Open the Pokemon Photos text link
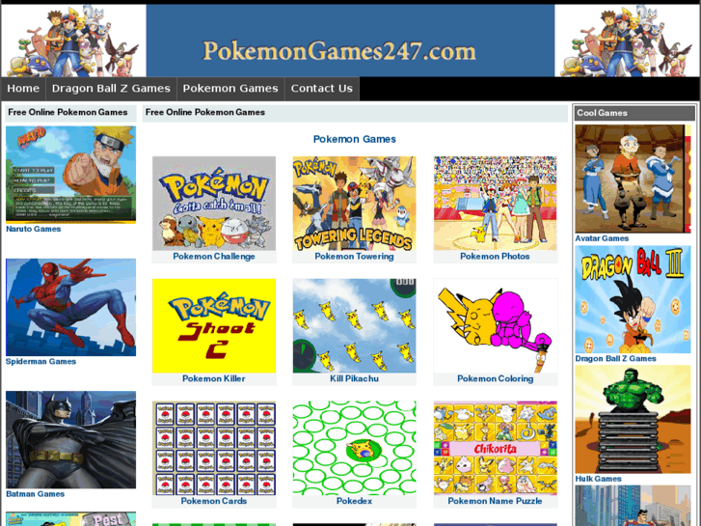Screen dimensions: 701x526 [496, 257]
